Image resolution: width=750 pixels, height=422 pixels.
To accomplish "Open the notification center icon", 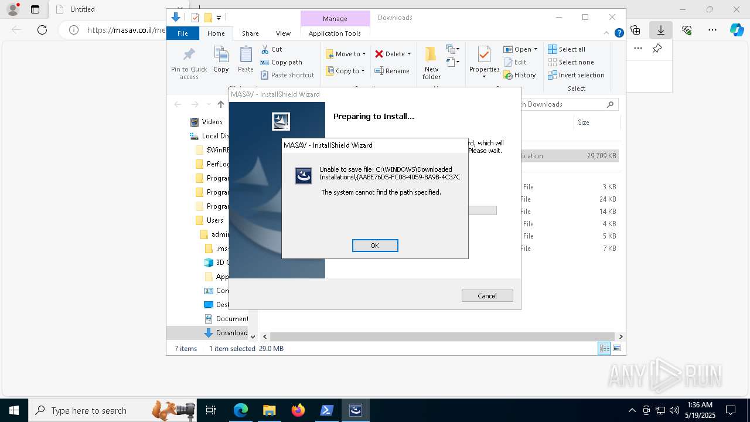I will (x=731, y=410).
